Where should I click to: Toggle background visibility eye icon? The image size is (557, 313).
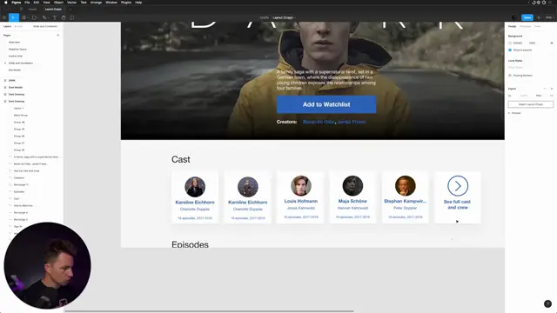(x=551, y=43)
